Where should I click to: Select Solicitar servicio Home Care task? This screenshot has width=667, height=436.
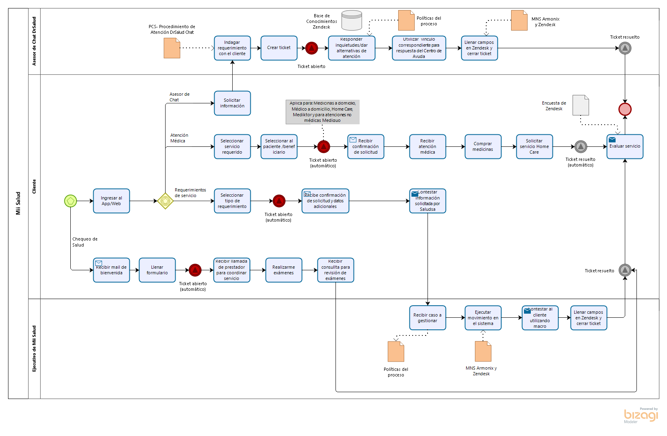534,146
